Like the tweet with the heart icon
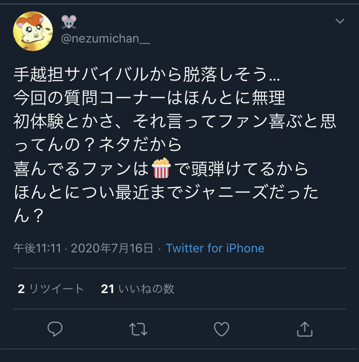This screenshot has width=359, height=362. 222,329
